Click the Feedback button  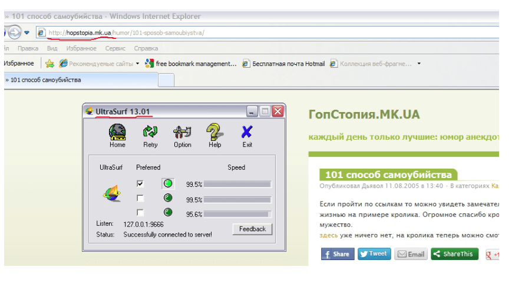[x=252, y=229]
